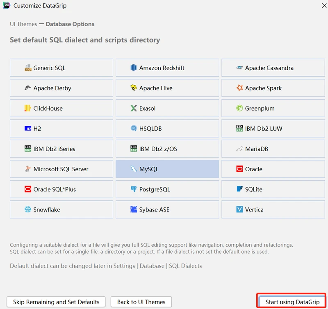
Task: Select the SQLite dialect tile
Action: tap(273, 189)
